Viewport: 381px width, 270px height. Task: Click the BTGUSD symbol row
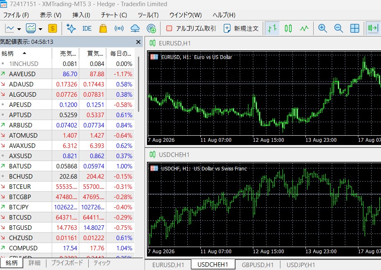click(x=67, y=227)
